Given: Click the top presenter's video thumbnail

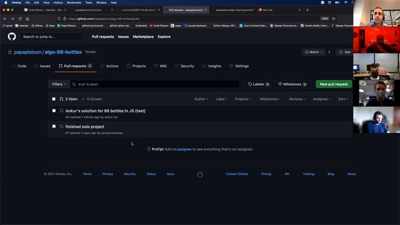Looking at the screenshot, I should coord(376,13).
